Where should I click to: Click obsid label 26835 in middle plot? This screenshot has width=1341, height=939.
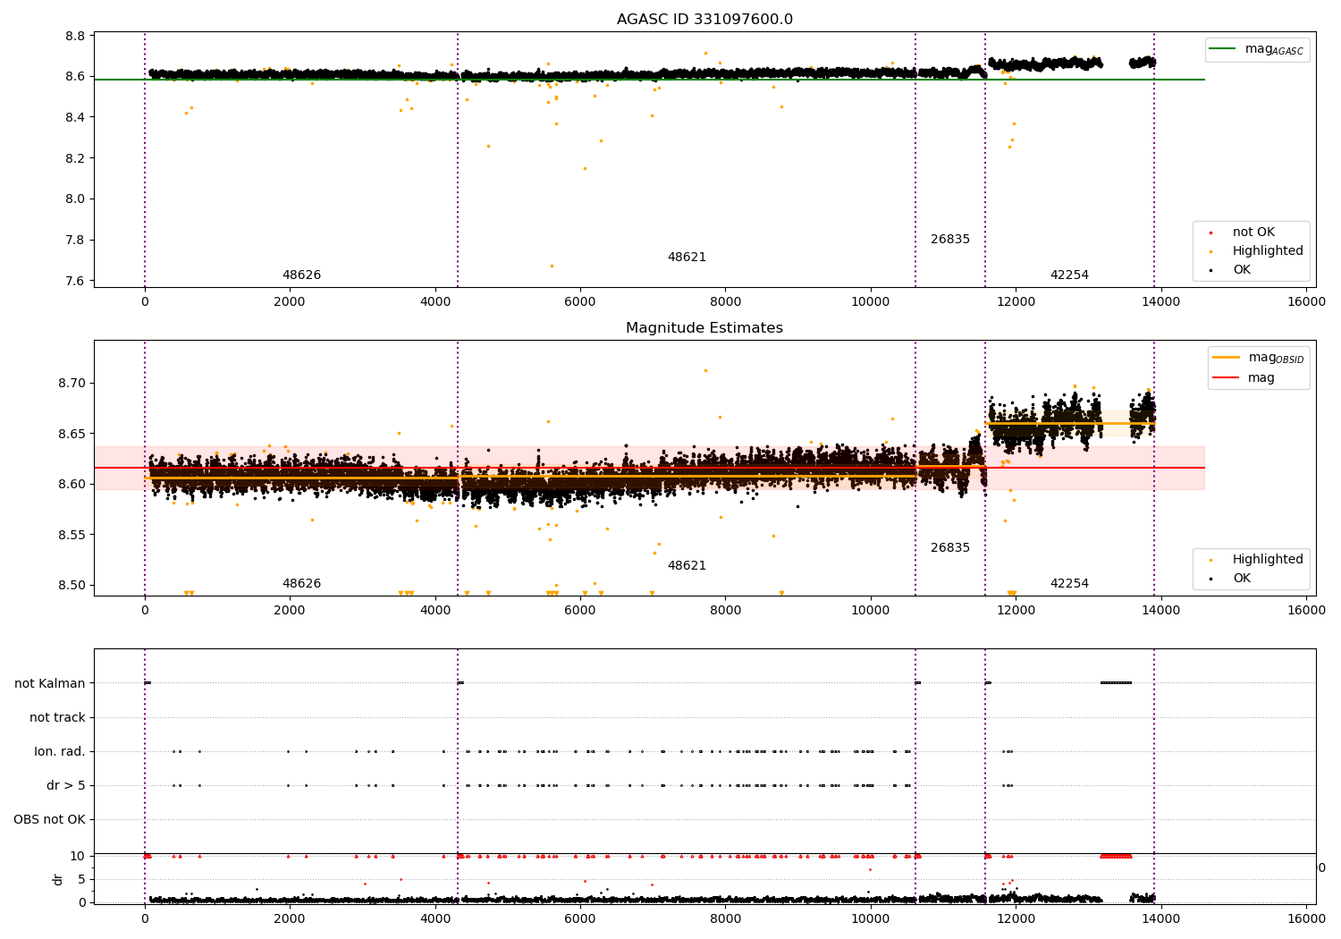[x=949, y=548]
